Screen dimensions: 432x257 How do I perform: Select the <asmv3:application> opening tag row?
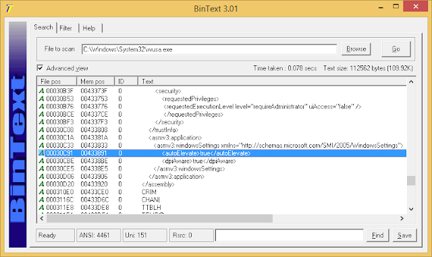click(222, 138)
